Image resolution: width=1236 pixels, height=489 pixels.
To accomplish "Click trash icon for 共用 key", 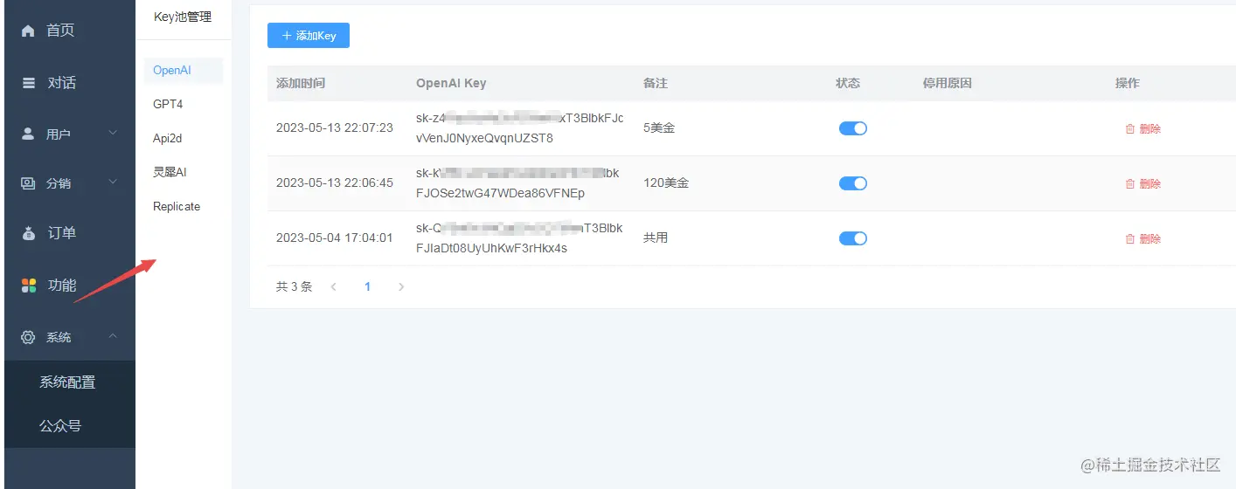I will click(1129, 238).
